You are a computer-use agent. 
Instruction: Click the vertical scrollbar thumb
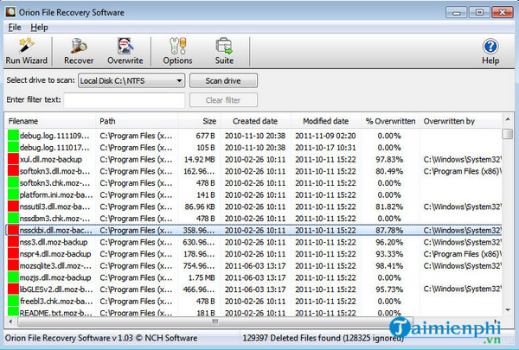click(508, 134)
